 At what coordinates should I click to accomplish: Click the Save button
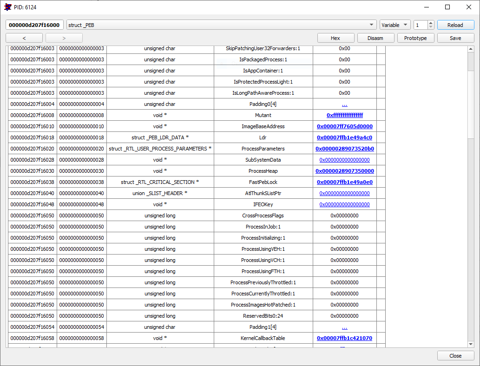(x=455, y=38)
